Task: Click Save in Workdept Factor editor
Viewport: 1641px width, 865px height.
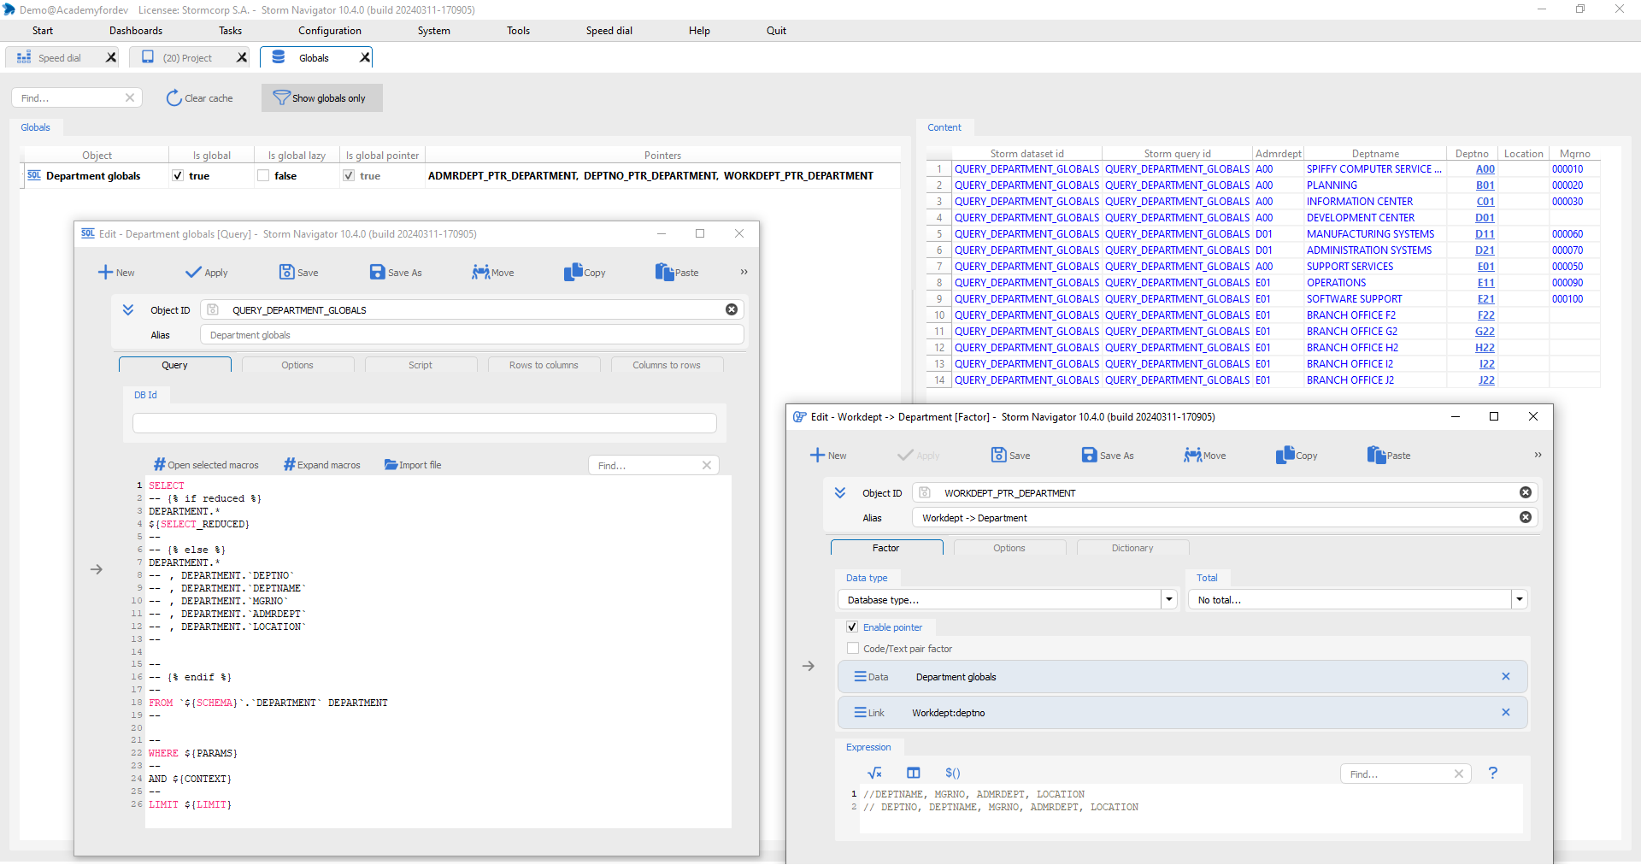Action: (1010, 456)
